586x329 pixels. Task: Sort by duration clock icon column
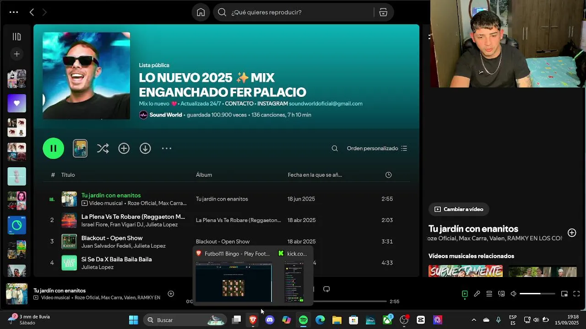pyautogui.click(x=388, y=175)
